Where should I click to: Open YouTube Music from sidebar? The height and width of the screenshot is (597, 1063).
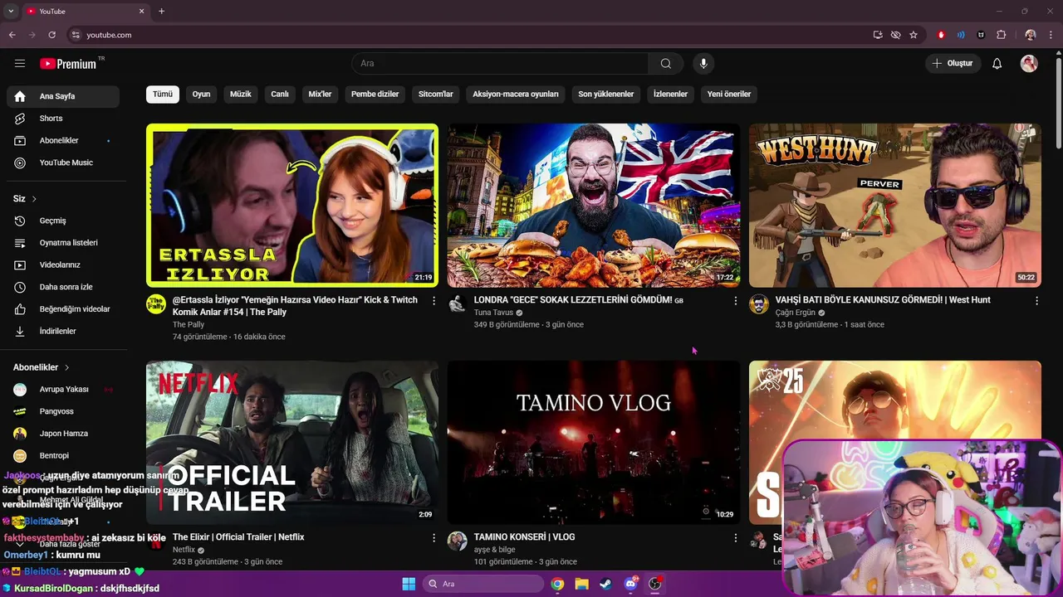(x=63, y=163)
